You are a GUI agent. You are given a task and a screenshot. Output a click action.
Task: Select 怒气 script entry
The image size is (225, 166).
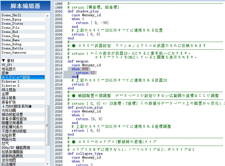coord(23,144)
